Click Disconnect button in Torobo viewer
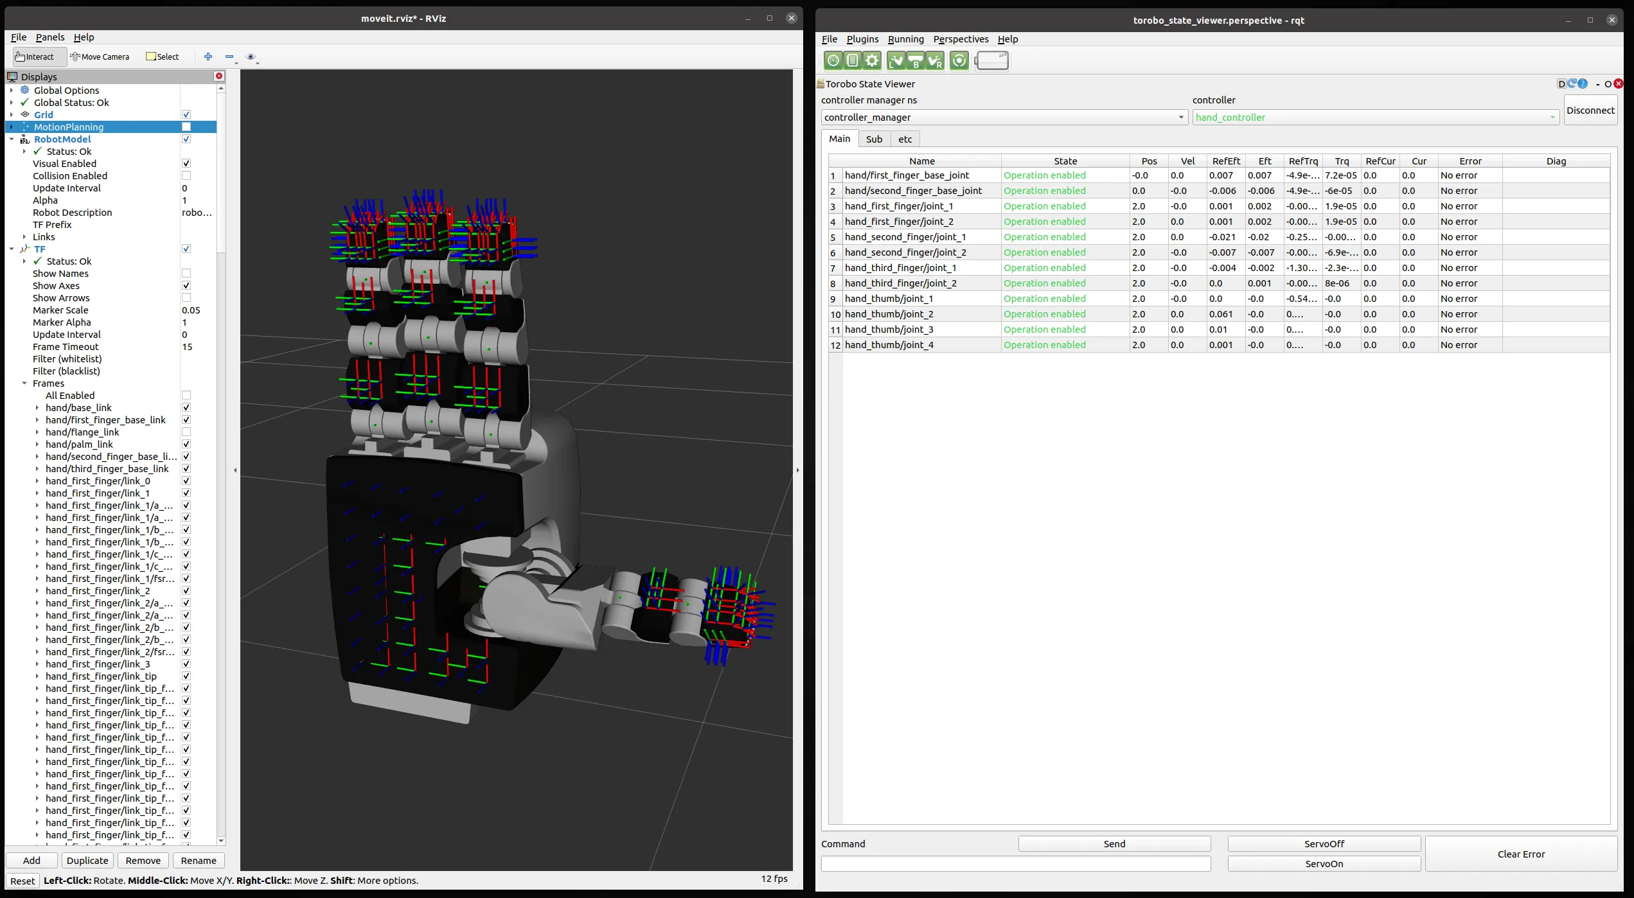 (x=1590, y=109)
